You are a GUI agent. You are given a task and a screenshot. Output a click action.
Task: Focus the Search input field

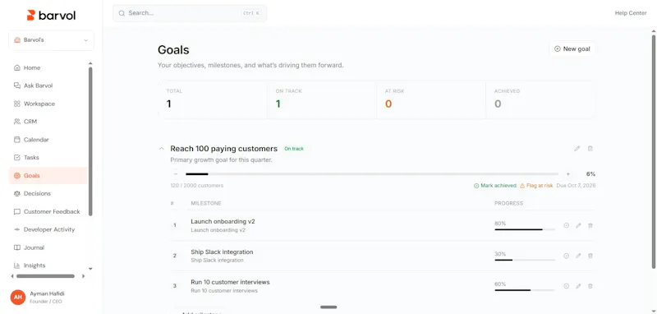pos(190,13)
